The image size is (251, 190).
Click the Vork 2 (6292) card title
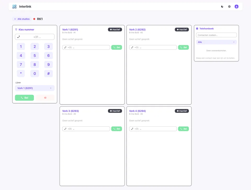pyautogui.click(x=137, y=29)
